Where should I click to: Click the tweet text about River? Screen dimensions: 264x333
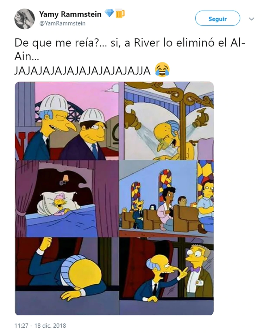pos(130,50)
